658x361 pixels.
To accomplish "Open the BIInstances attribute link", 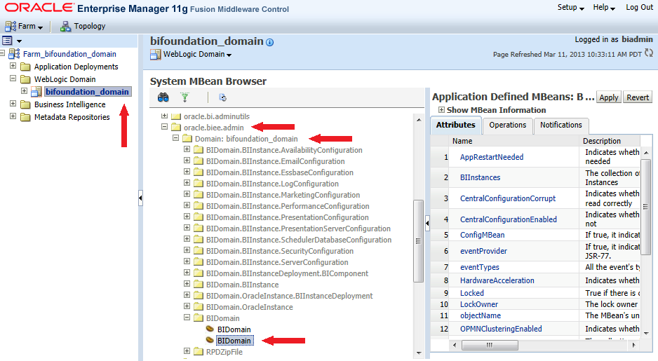I will pyautogui.click(x=480, y=178).
